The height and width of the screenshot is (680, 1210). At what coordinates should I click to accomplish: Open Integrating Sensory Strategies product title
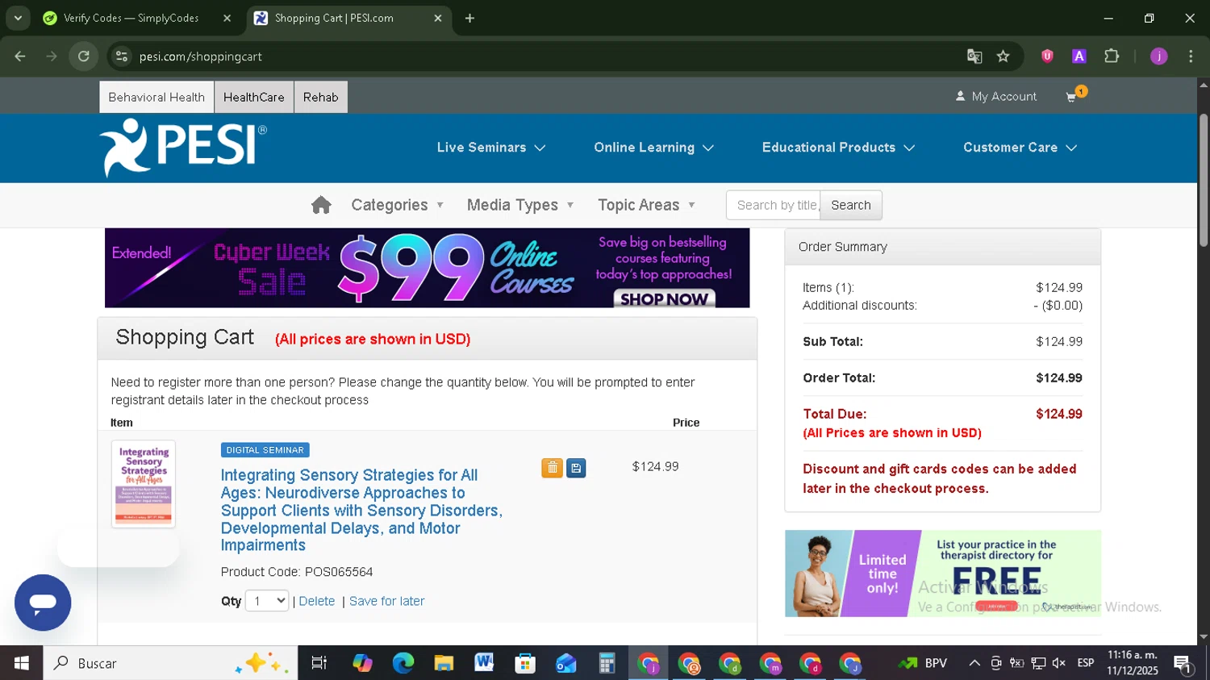(361, 510)
